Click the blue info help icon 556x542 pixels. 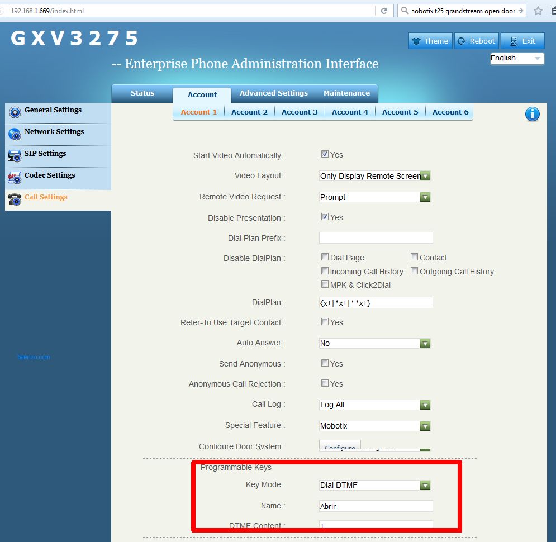pyautogui.click(x=532, y=114)
